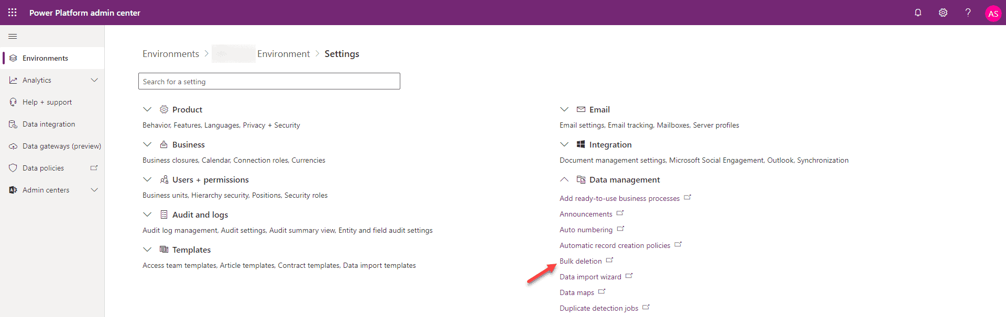1006x317 pixels.
Task: Click the Data policies shield icon
Action: [13, 168]
